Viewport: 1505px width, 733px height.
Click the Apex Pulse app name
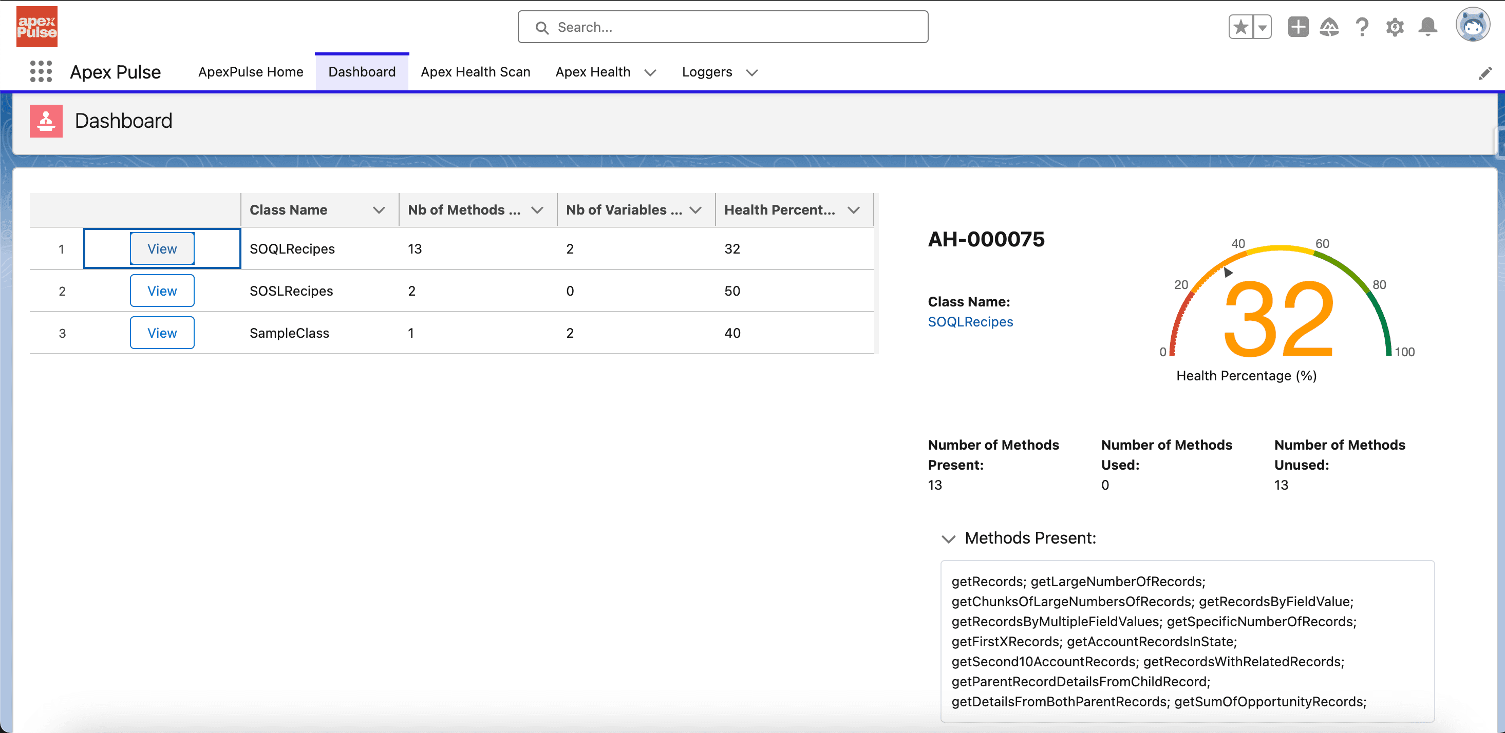(115, 72)
